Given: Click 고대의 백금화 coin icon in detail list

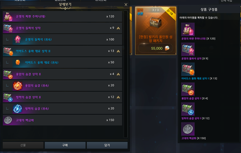Looking at the screenshot, I should [x=8, y=120].
